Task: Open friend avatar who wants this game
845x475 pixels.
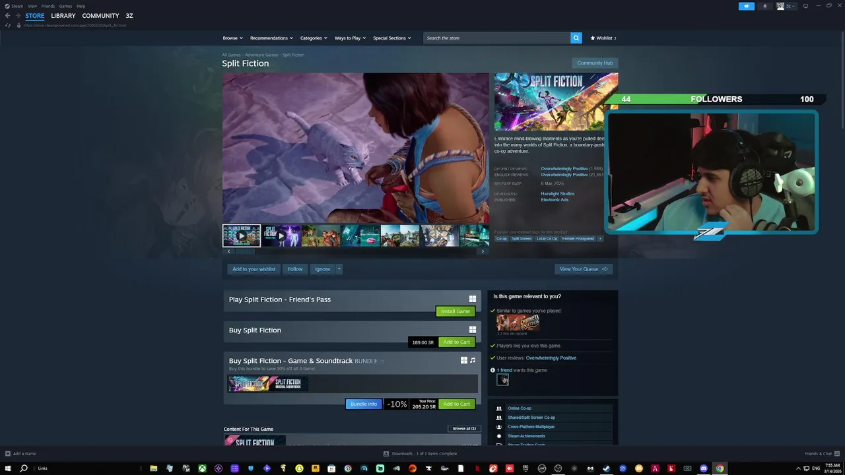Action: click(503, 379)
